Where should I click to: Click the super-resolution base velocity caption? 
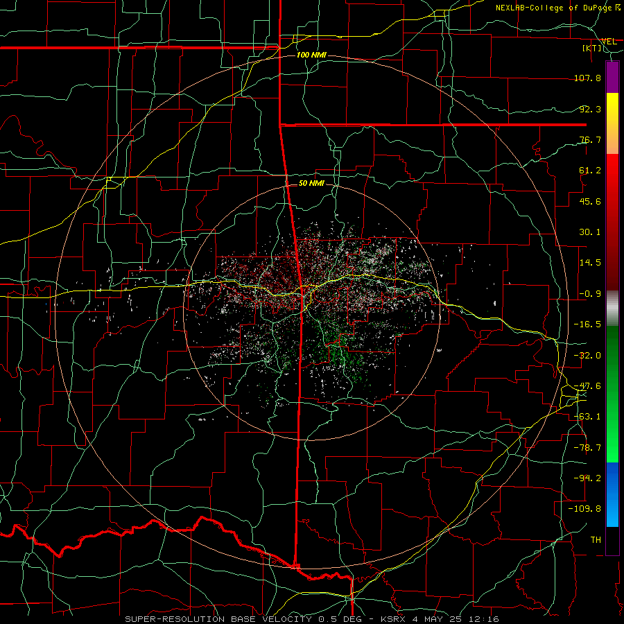311,619
